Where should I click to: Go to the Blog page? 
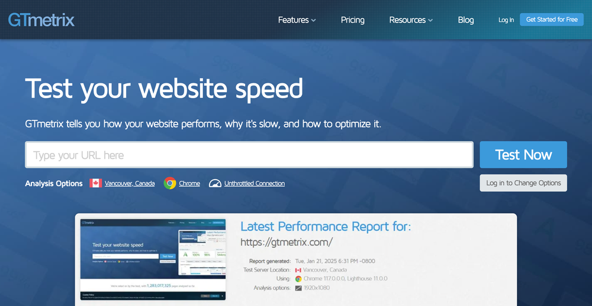click(466, 20)
